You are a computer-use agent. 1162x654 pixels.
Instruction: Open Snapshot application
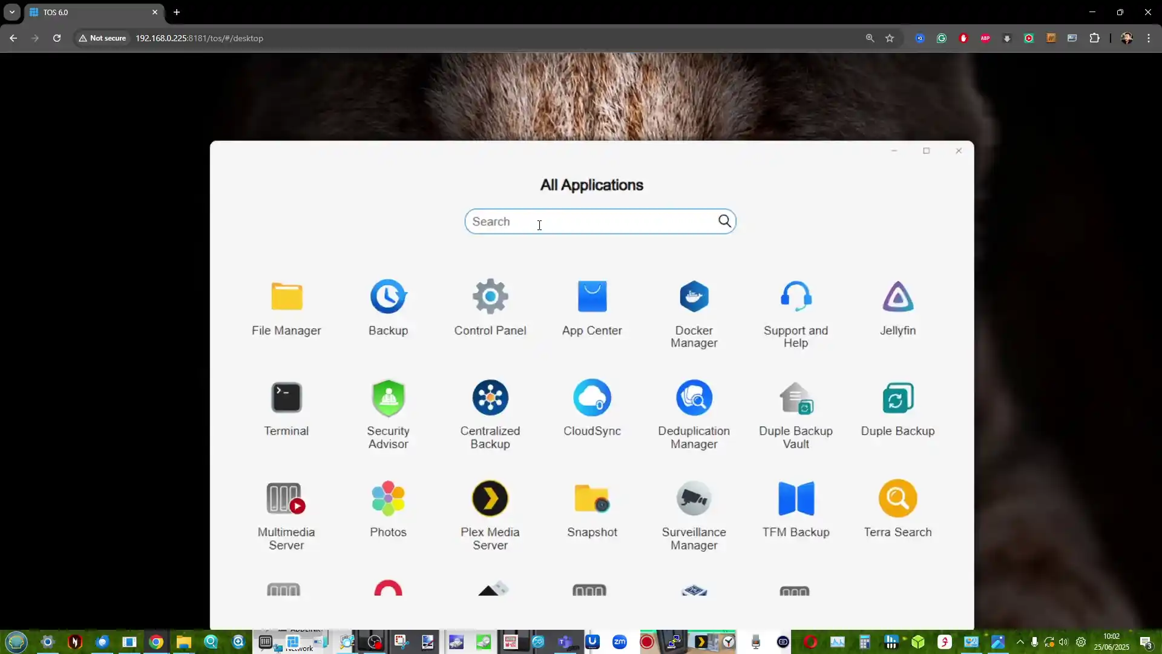[x=592, y=498]
